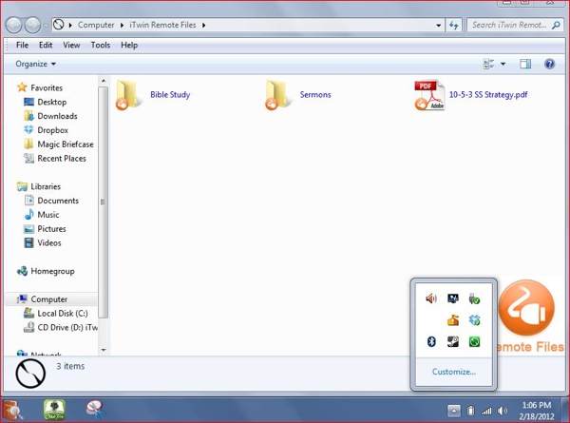570x423 pixels.
Task: Click the Back navigation arrow
Action: click(14, 25)
